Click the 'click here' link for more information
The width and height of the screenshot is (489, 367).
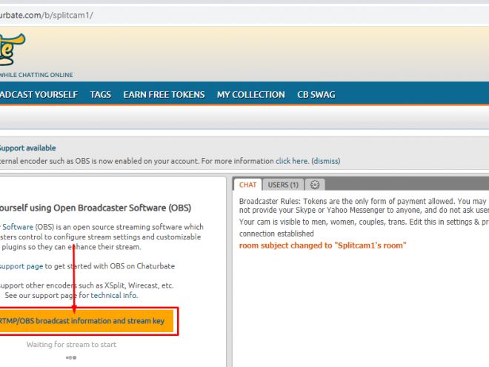click(x=292, y=161)
